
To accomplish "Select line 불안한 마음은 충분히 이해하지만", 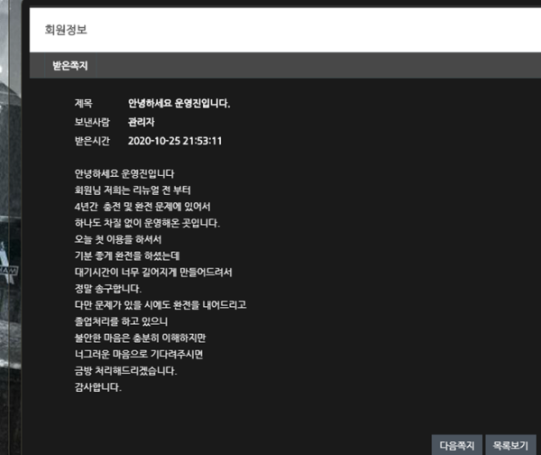I will coord(140,338).
